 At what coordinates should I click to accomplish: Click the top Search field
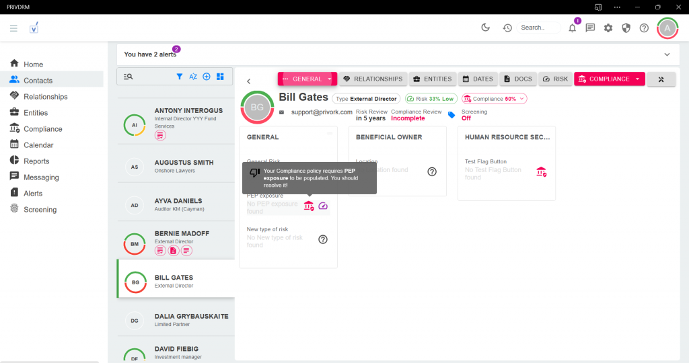[x=538, y=28]
